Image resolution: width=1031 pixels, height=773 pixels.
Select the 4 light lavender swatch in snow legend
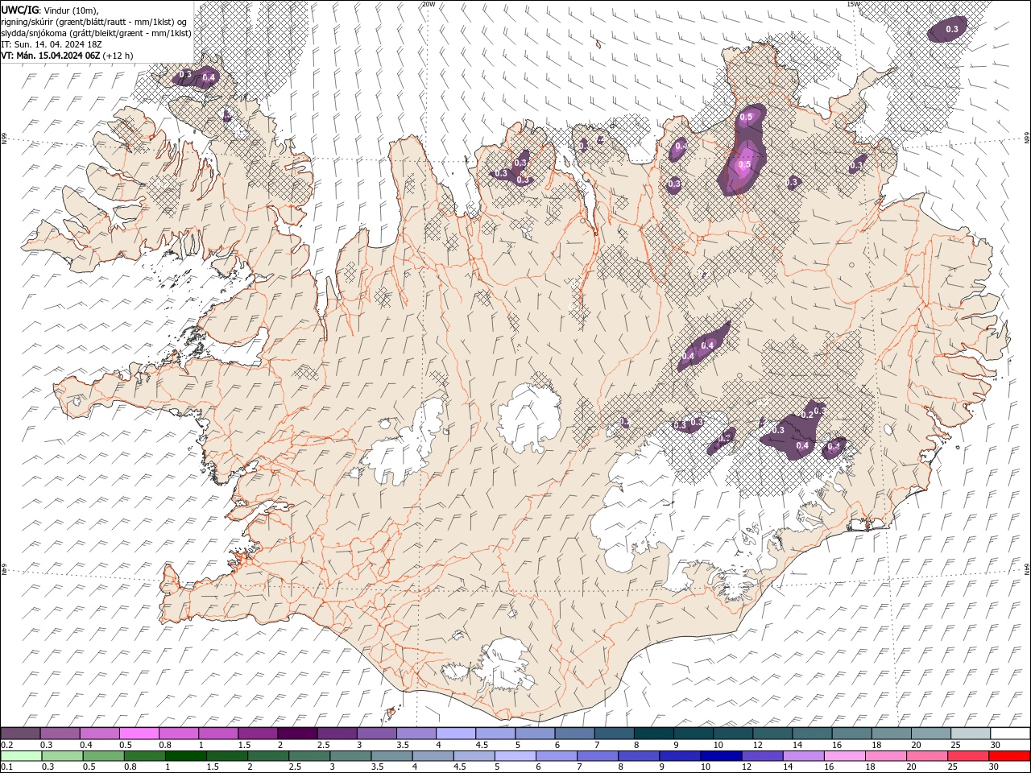[456, 734]
